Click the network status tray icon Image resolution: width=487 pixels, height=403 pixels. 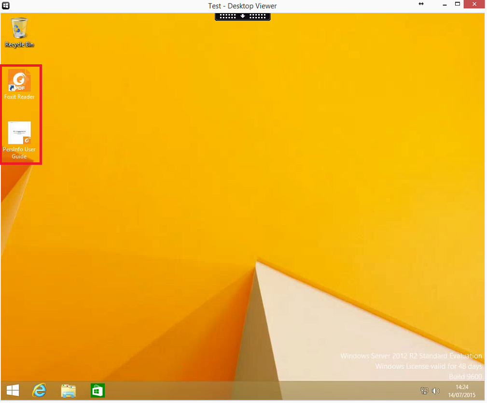[424, 390]
